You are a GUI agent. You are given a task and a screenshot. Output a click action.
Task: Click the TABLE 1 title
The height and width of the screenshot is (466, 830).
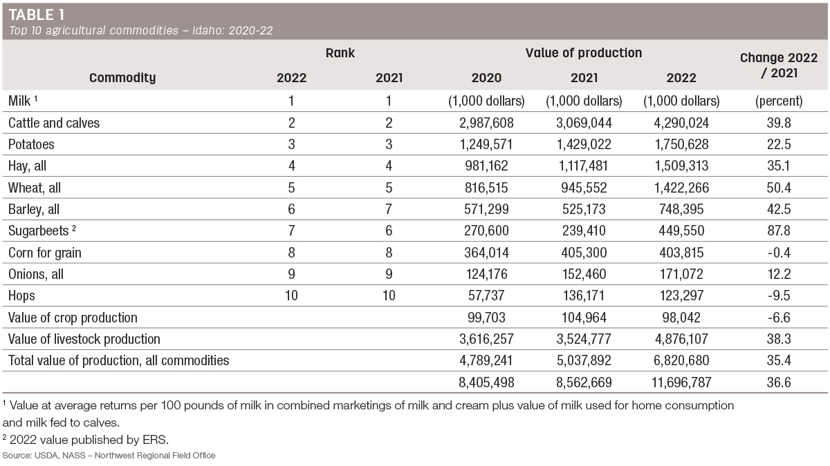point(39,14)
